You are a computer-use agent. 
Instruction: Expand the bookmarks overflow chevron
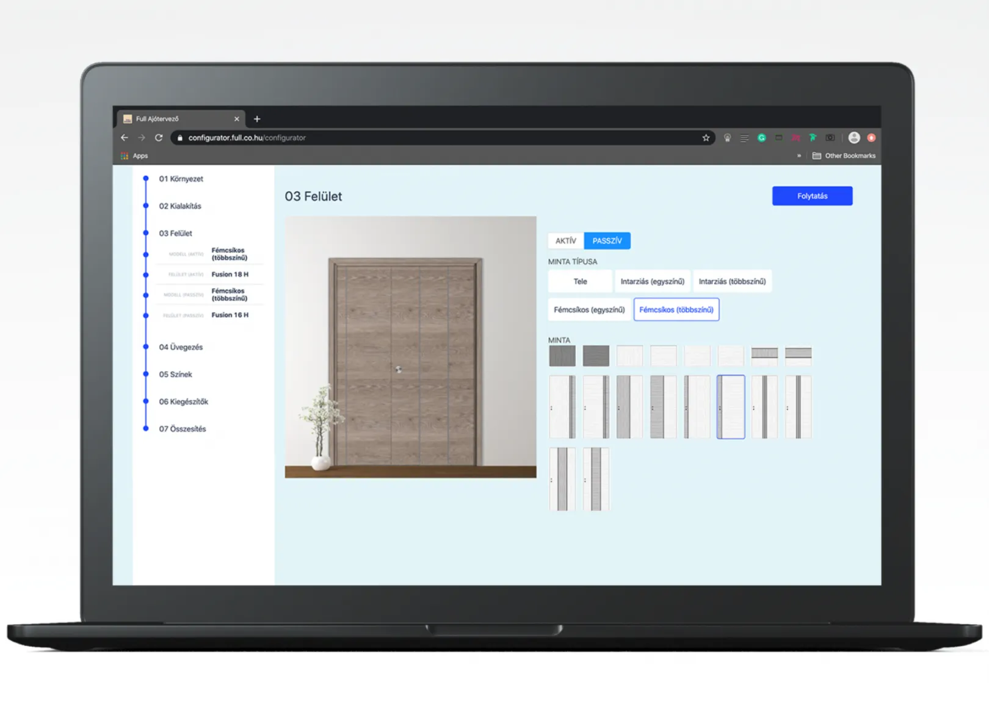pyautogui.click(x=799, y=156)
